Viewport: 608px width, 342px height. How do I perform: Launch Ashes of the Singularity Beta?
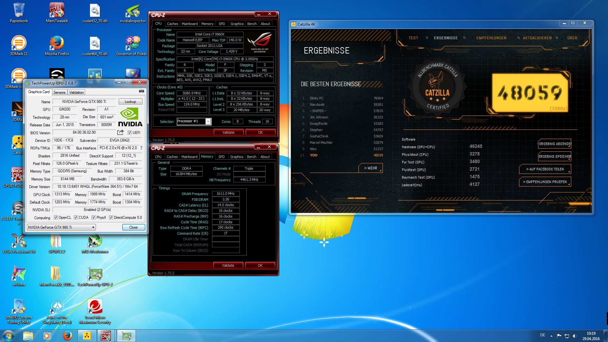(x=57, y=312)
